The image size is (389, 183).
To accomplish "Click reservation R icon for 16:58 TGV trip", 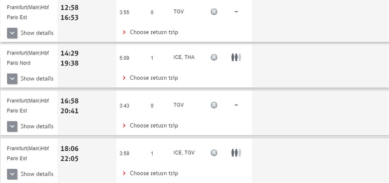I will pyautogui.click(x=214, y=105).
